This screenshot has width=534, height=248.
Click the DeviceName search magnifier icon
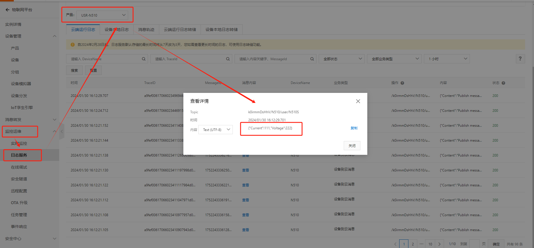tap(144, 59)
